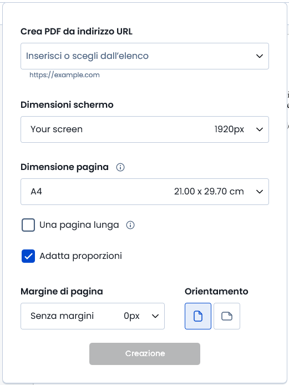
Task: Open the A4 page size dropdown
Action: click(145, 192)
